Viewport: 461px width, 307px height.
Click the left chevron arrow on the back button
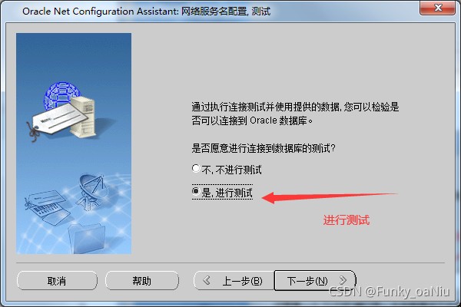point(207,280)
